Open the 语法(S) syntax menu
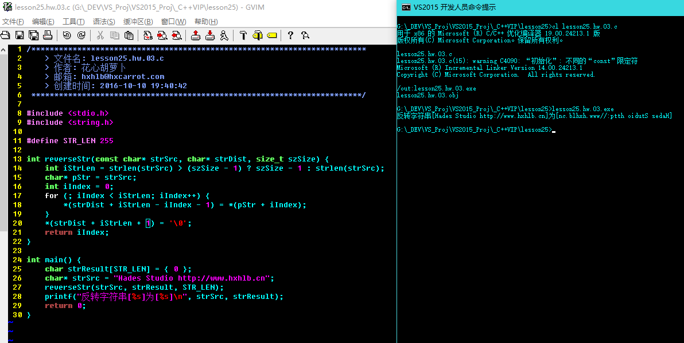Viewport: 684px width, 343px height. (x=104, y=22)
